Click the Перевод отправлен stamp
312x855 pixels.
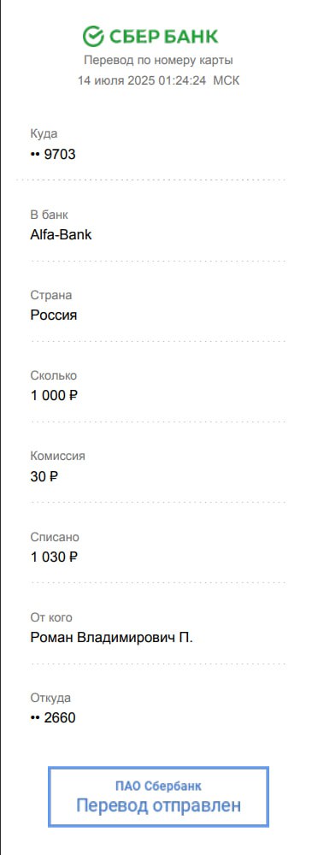click(158, 797)
